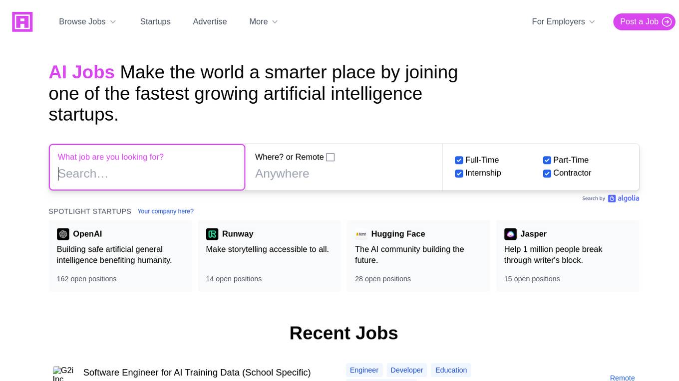The height and width of the screenshot is (381, 679).
Task: Focus the job Search input field
Action: click(x=147, y=174)
